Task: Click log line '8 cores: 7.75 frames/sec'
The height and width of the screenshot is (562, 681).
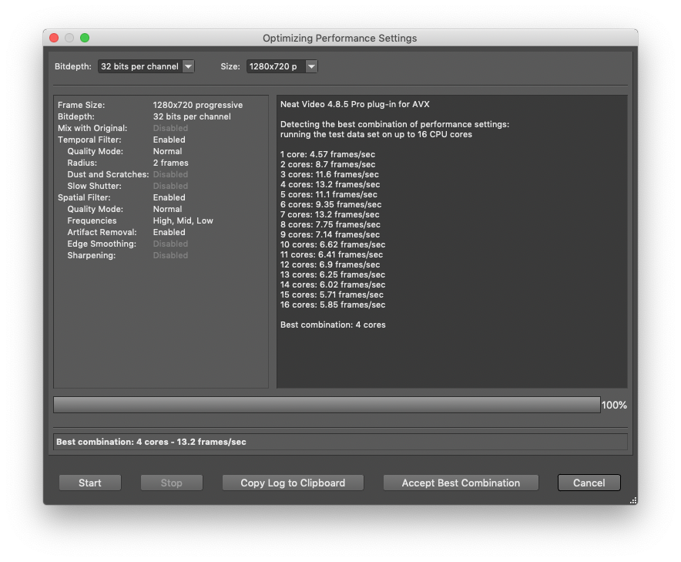Action: tap(330, 224)
